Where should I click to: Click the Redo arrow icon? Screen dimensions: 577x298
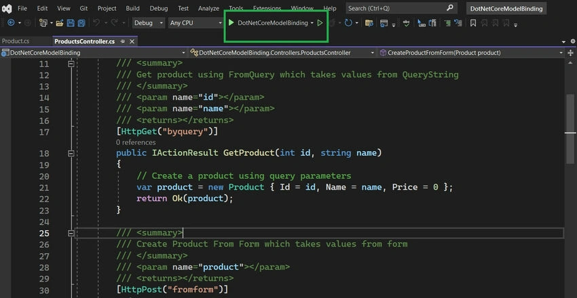pos(115,23)
